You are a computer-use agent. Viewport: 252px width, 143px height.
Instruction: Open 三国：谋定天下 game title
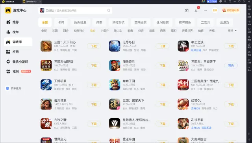133,100
